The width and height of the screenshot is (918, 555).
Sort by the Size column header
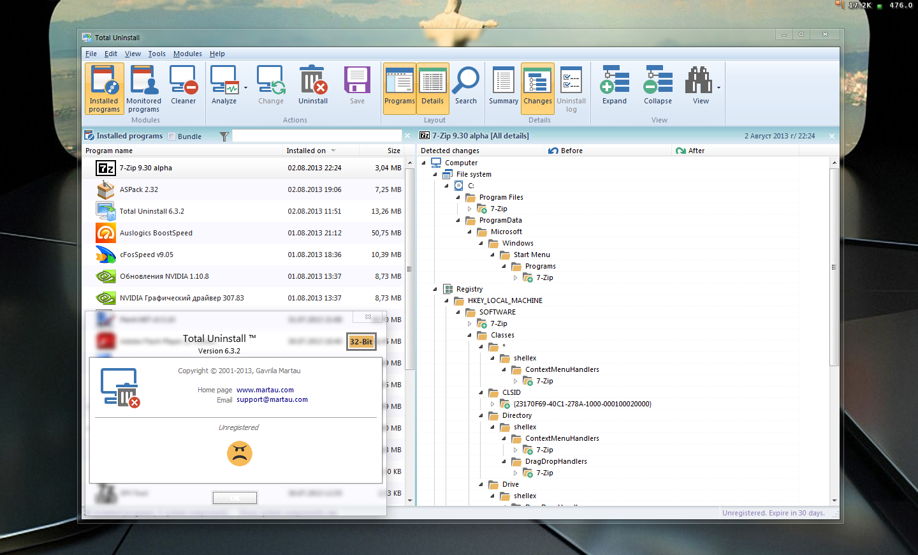pyautogui.click(x=381, y=151)
